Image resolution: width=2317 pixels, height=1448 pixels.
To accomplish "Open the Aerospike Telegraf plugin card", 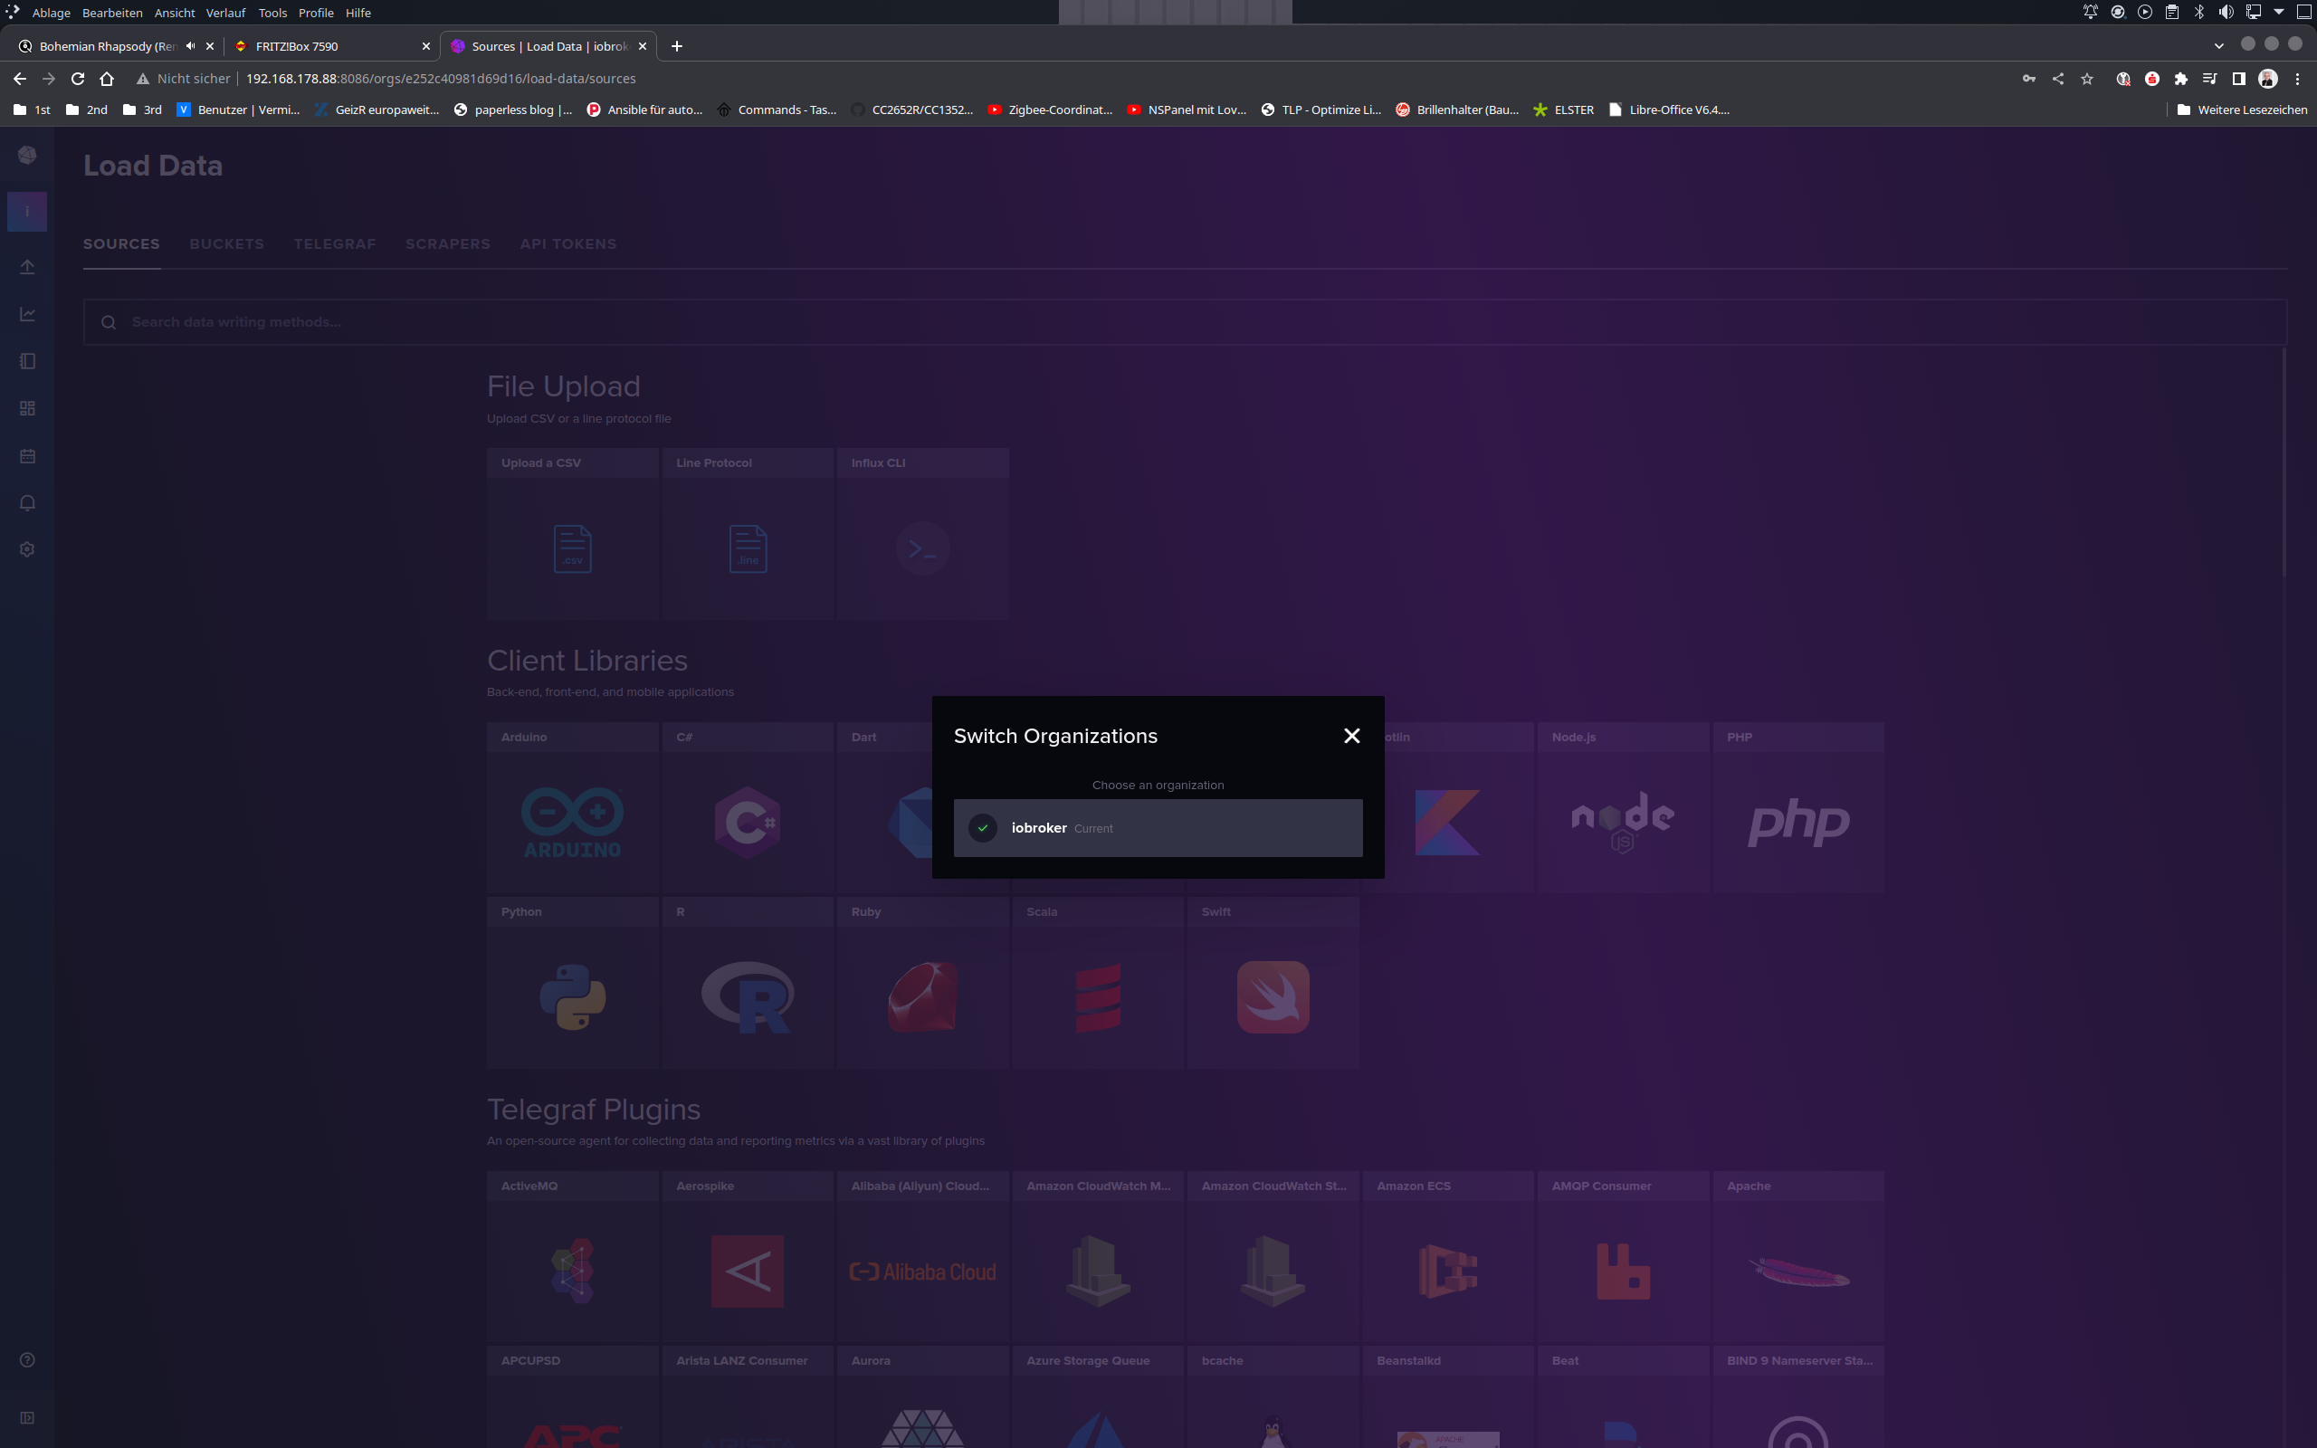I will [748, 1256].
